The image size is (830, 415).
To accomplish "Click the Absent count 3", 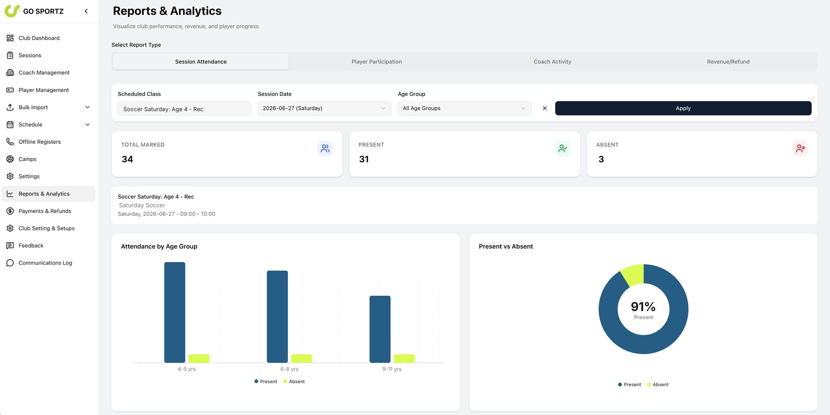I will (x=601, y=159).
